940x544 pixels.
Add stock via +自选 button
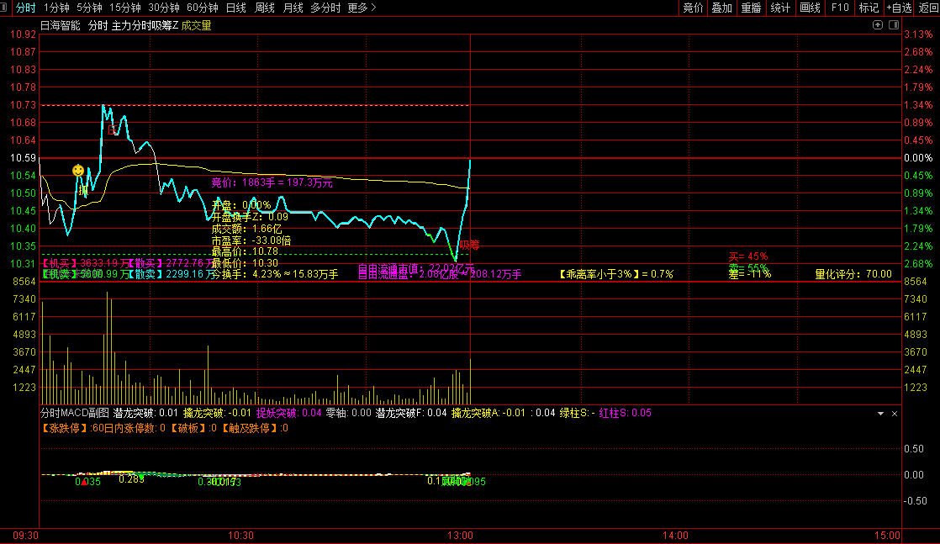click(899, 8)
